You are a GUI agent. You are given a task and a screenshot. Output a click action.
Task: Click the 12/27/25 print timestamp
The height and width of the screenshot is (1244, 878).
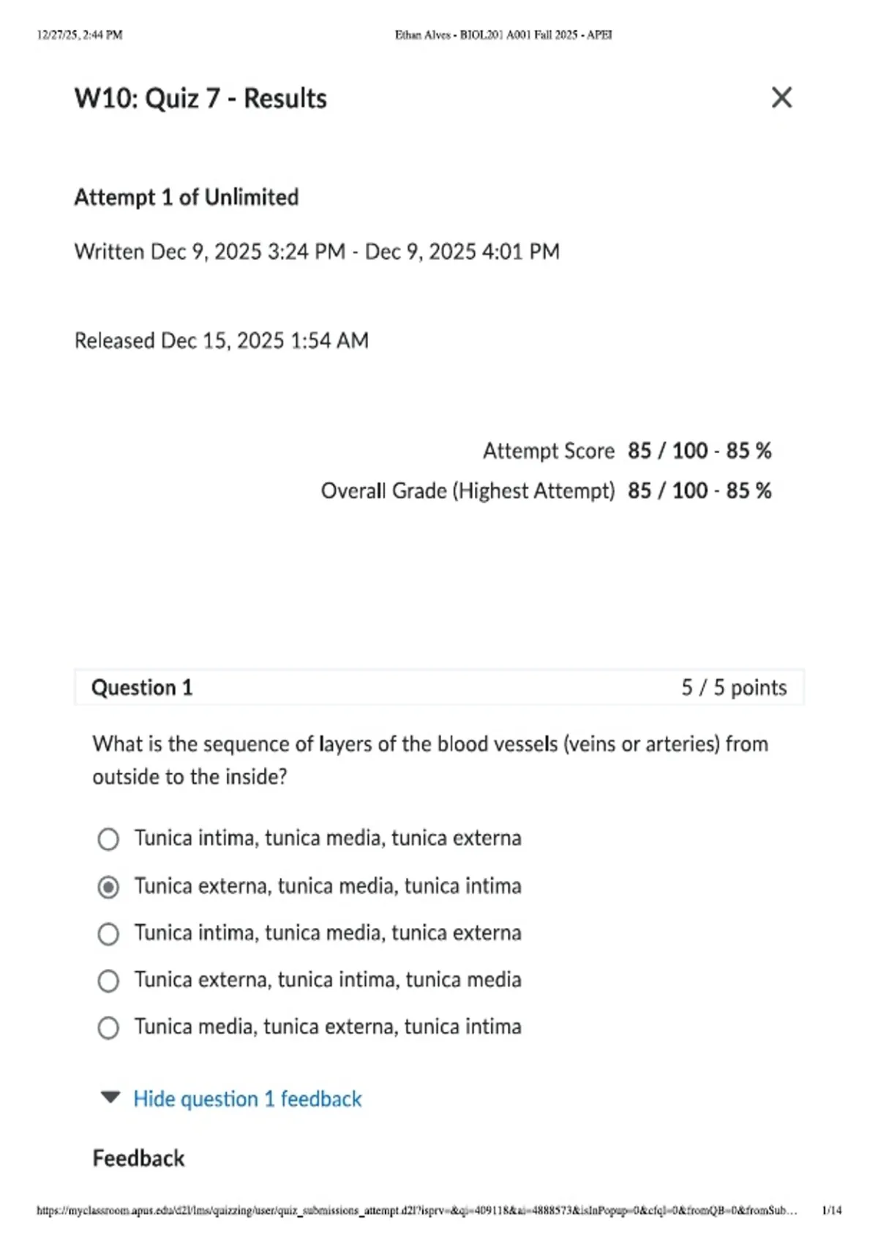pos(80,34)
